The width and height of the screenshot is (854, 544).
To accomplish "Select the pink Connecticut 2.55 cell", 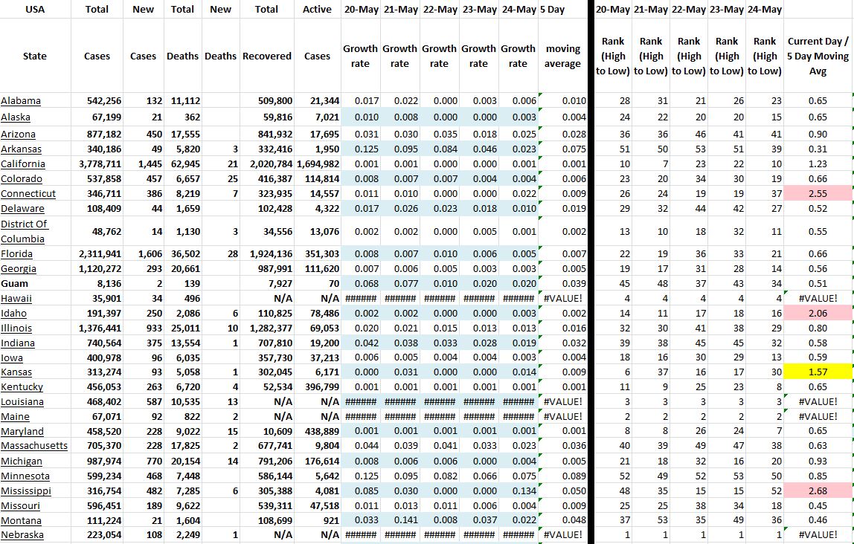I will click(818, 194).
